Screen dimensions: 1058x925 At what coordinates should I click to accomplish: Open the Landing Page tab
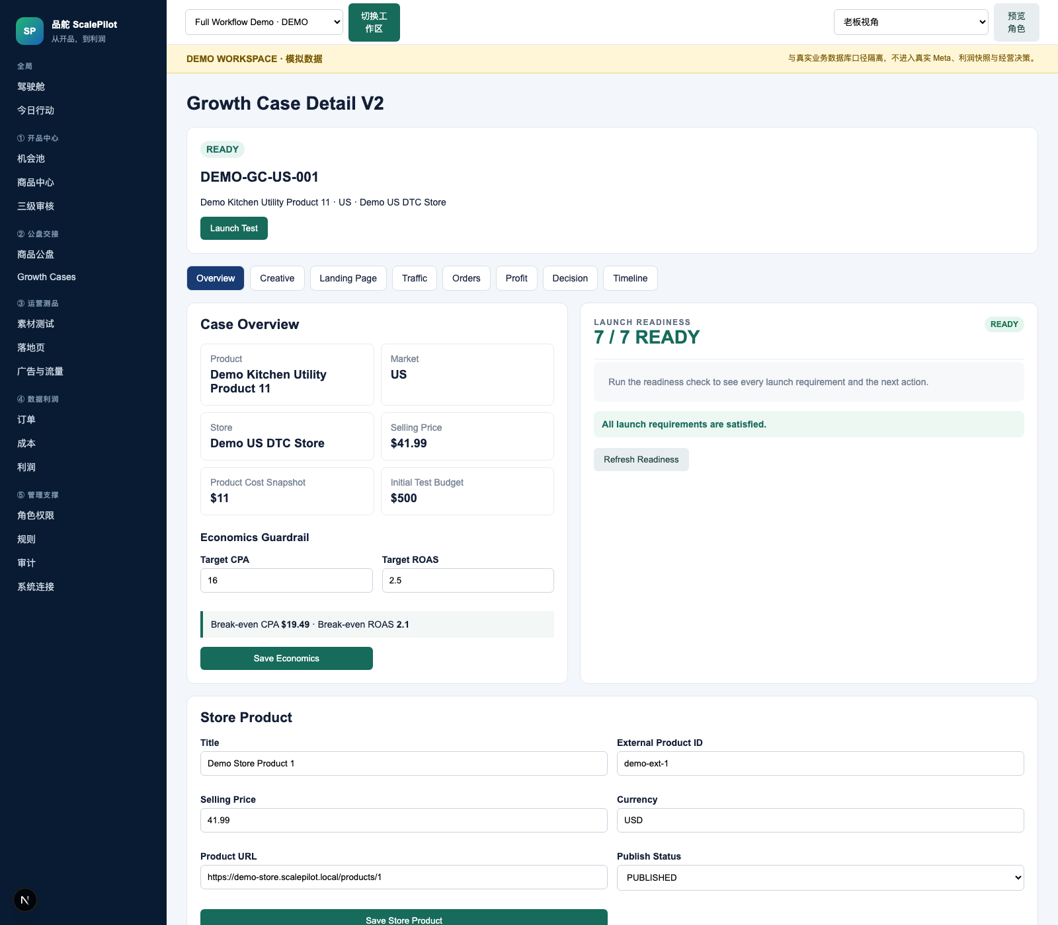[x=348, y=278]
